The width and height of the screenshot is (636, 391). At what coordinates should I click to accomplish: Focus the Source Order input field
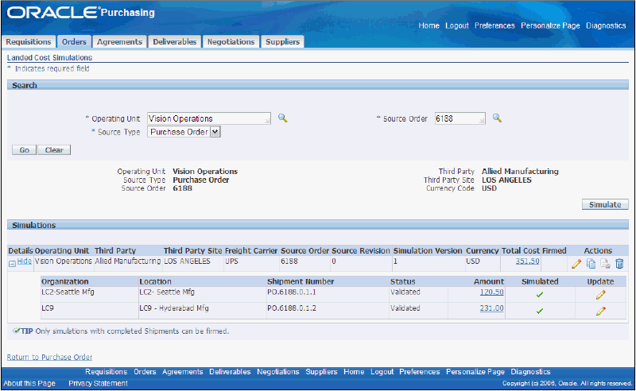point(460,118)
